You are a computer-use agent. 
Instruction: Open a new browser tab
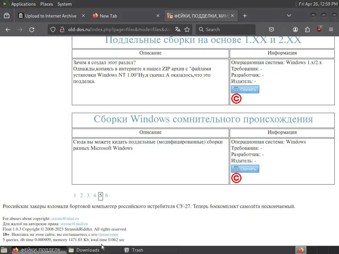[245, 16]
